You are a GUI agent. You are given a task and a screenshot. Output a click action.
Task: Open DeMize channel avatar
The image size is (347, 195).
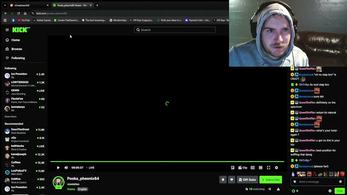pos(7,181)
